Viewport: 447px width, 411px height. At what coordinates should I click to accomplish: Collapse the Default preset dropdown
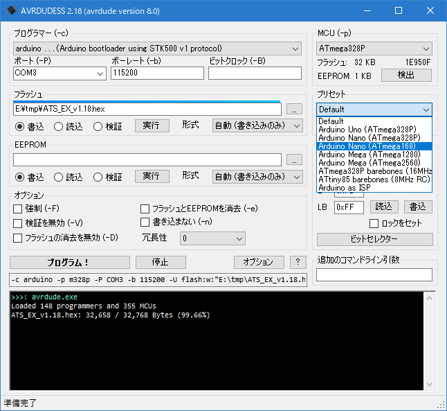point(374,110)
